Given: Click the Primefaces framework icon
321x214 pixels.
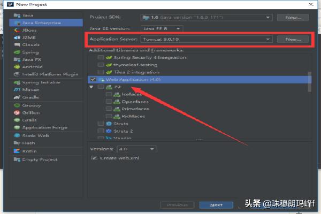Looking at the screenshot, I should click(x=117, y=109).
